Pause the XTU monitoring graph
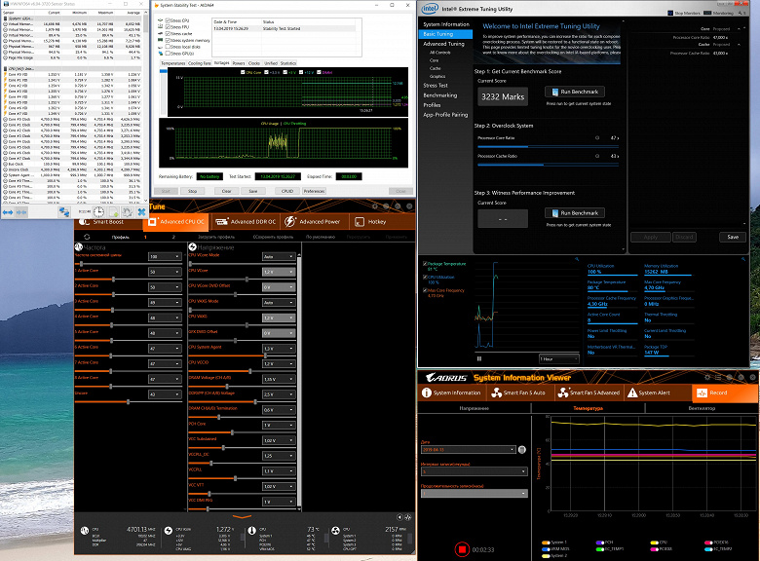The width and height of the screenshot is (760, 561). pyautogui.click(x=479, y=358)
